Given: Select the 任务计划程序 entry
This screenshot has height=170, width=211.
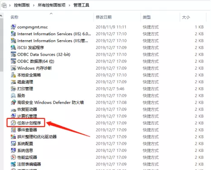Looking at the screenshot, I should pyautogui.click(x=29, y=123).
